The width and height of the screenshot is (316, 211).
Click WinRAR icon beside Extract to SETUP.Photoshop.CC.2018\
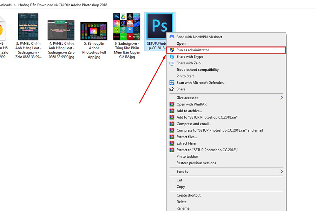pyautogui.click(x=172, y=150)
